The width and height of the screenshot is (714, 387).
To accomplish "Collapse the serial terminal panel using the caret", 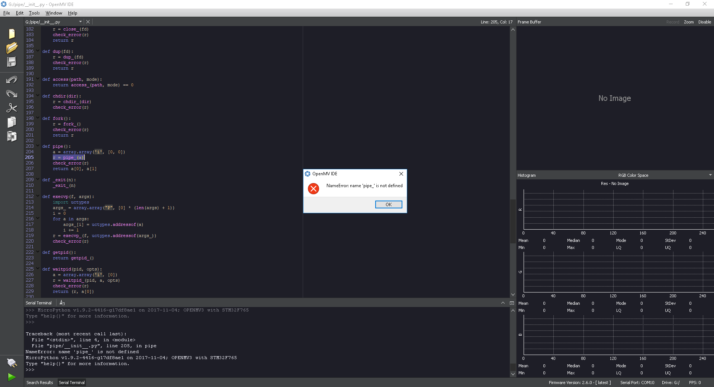I will [503, 303].
